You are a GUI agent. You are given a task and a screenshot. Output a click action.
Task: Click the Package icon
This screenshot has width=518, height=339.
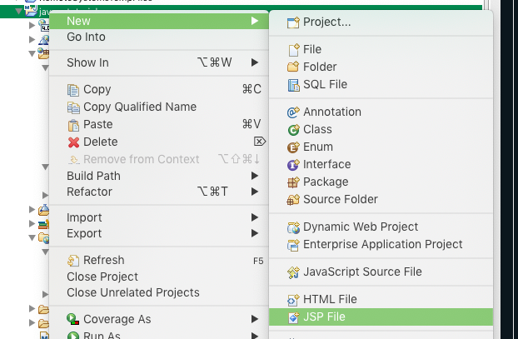click(x=292, y=182)
